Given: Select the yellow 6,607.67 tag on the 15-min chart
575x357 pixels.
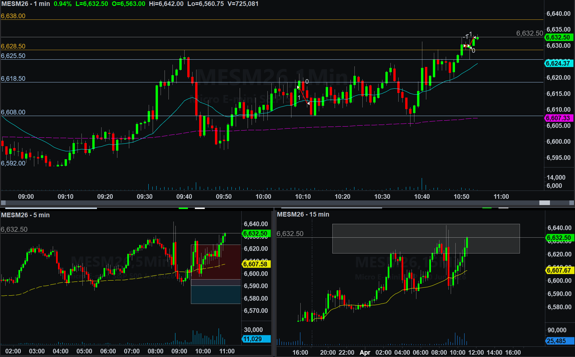Looking at the screenshot, I should click(559, 270).
